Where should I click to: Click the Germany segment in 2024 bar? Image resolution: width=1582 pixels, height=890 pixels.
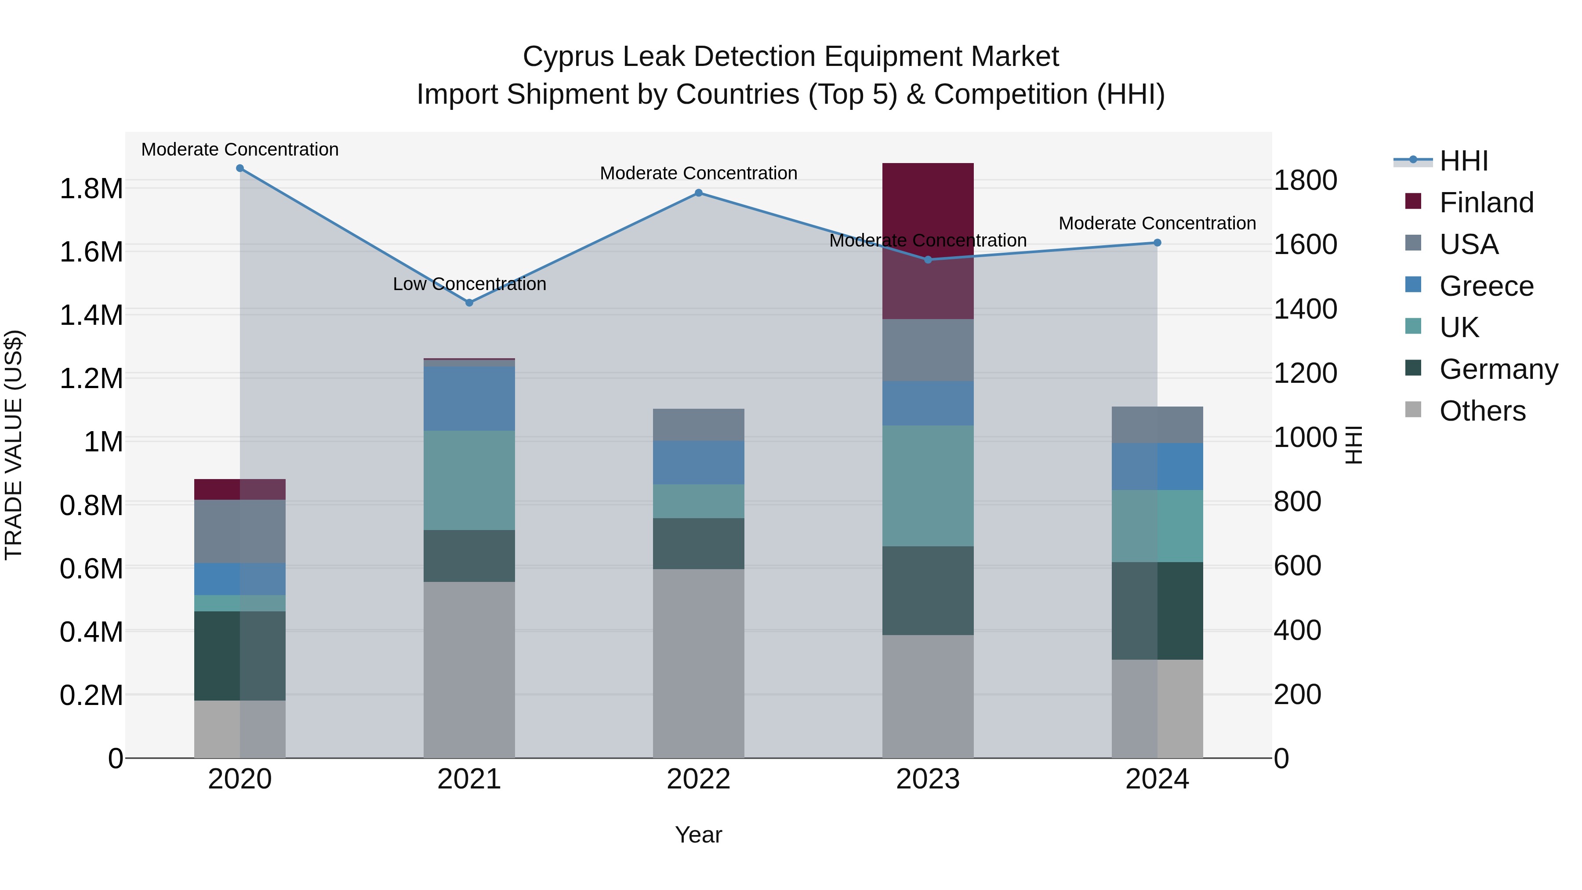click(1157, 611)
